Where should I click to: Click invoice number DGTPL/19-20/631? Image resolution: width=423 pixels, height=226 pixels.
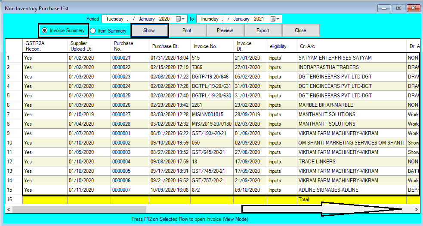212,86
